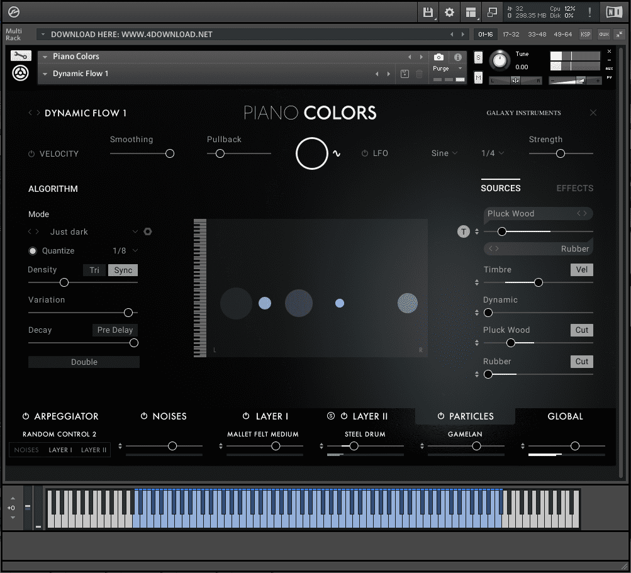The height and width of the screenshot is (573, 631).
Task: Open the Global tab
Action: [565, 416]
